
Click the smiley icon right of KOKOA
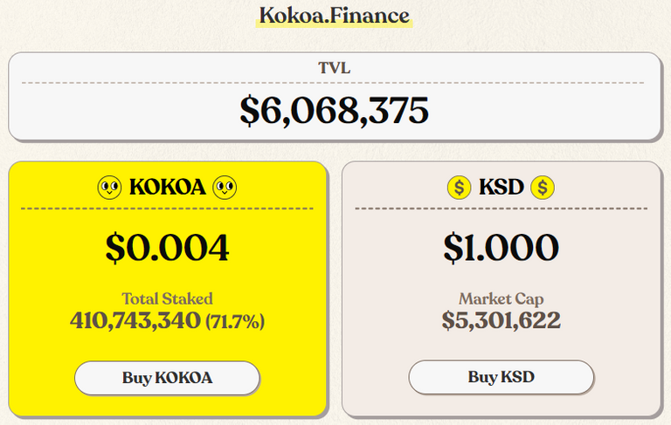[x=225, y=187]
